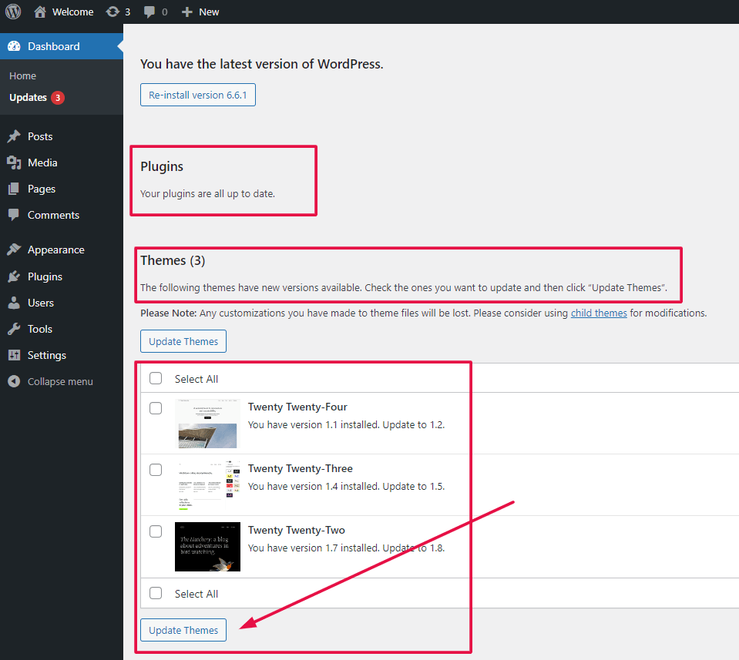Screen dimensions: 739x660
Task: Go to Posts menu label
Action: [40, 136]
